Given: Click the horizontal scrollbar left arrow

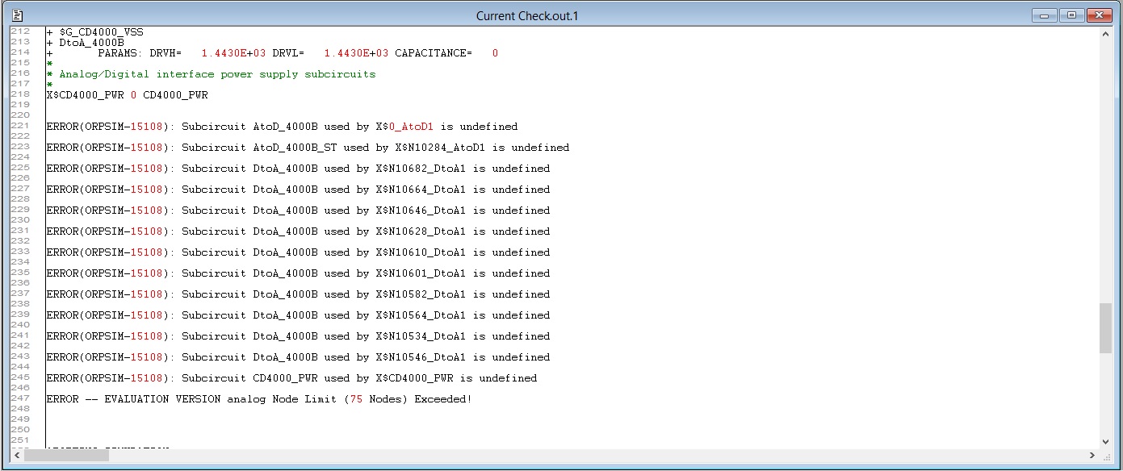Looking at the screenshot, I should click(17, 456).
